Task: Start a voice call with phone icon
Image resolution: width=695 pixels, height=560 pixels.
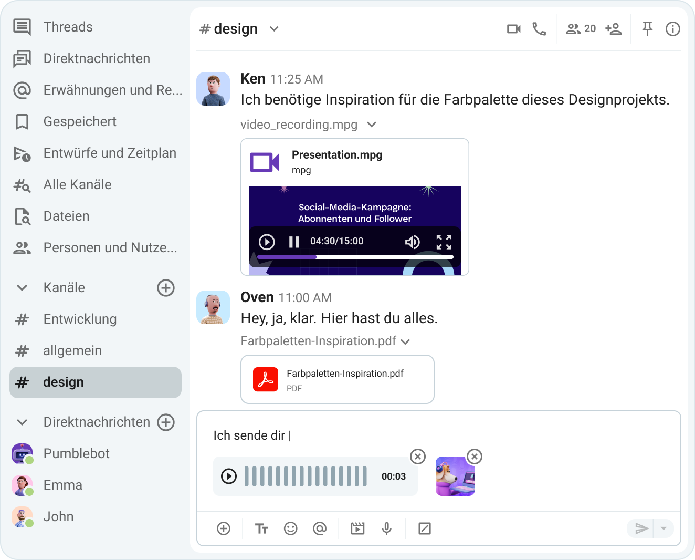Action: pos(539,29)
